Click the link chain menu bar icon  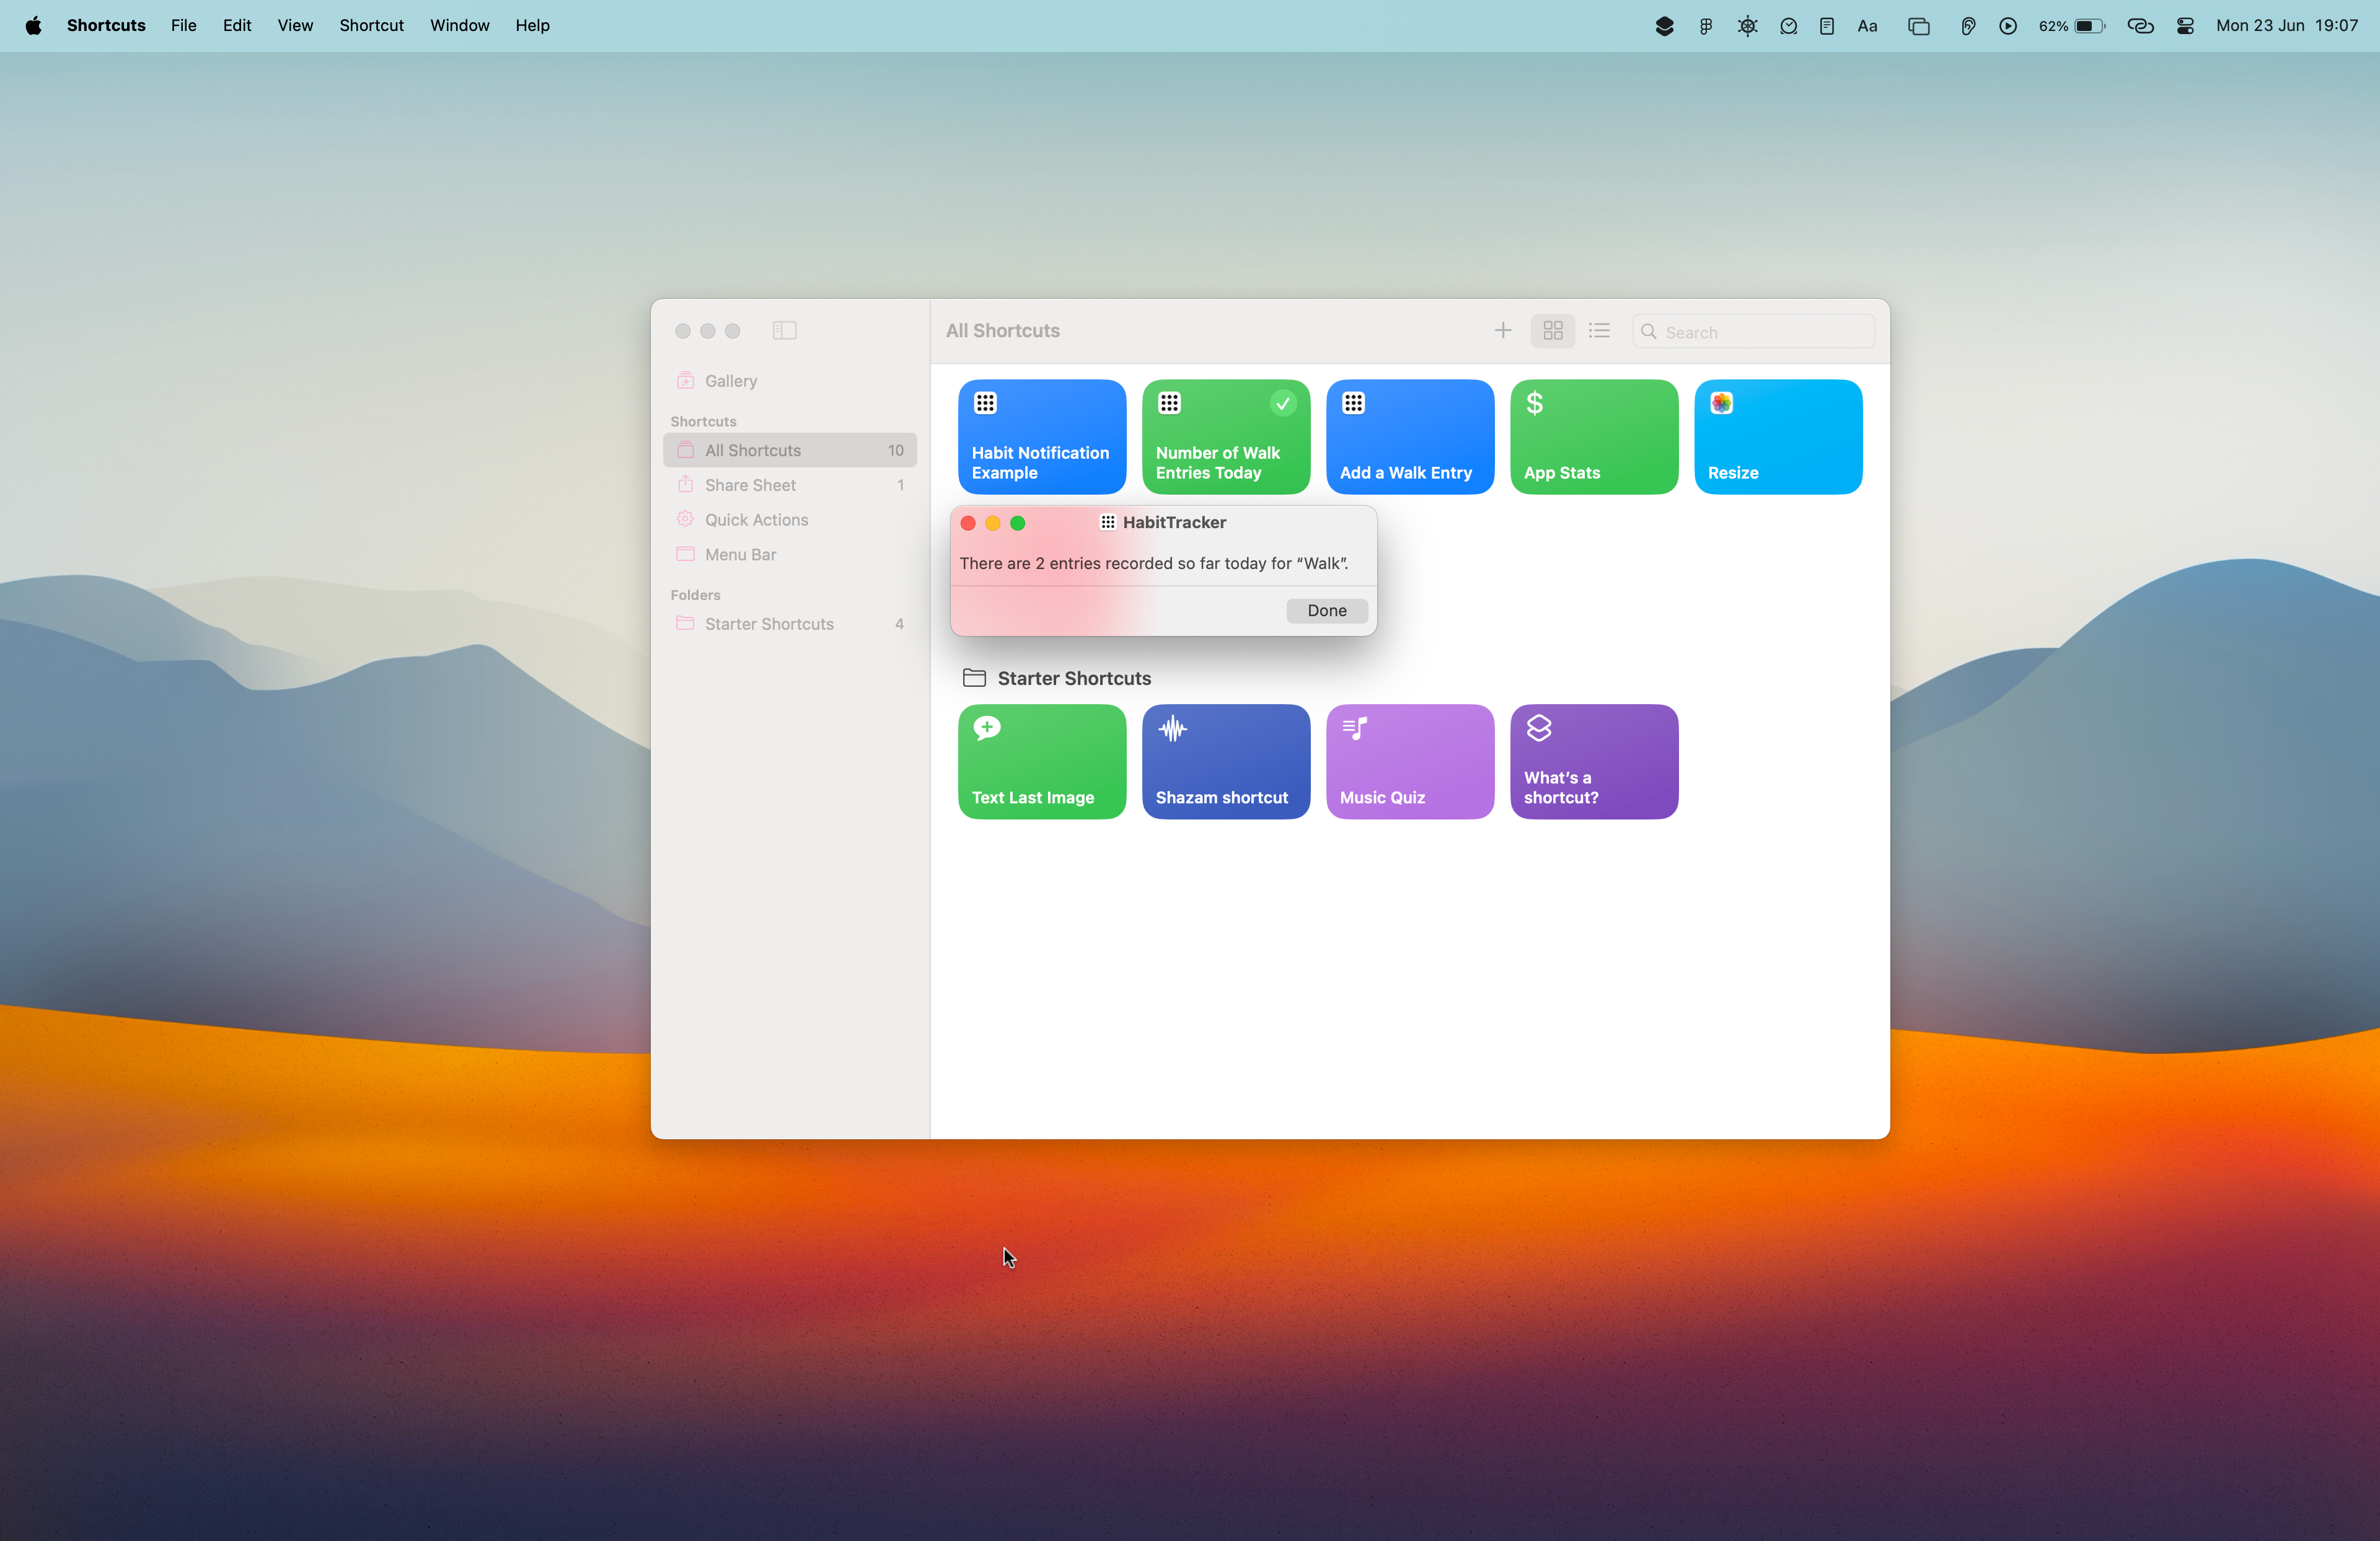2139,26
